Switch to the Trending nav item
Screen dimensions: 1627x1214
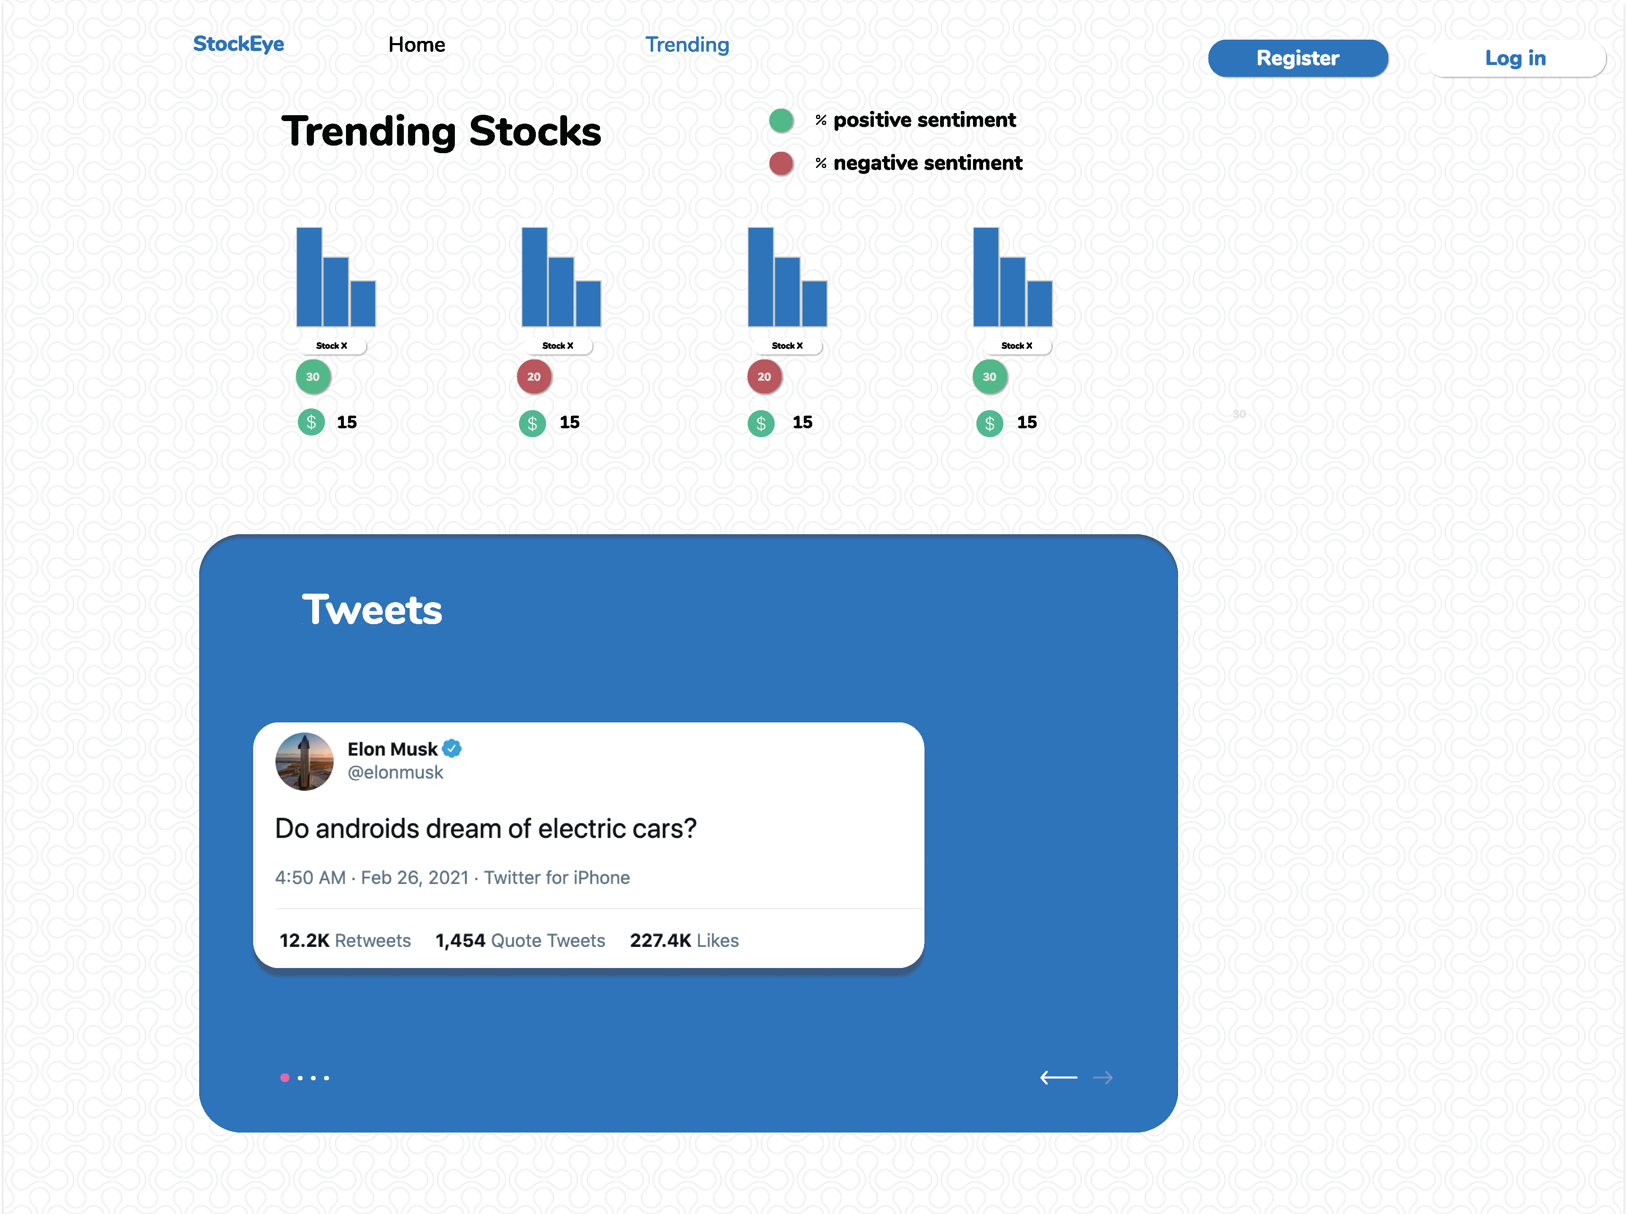click(x=687, y=45)
